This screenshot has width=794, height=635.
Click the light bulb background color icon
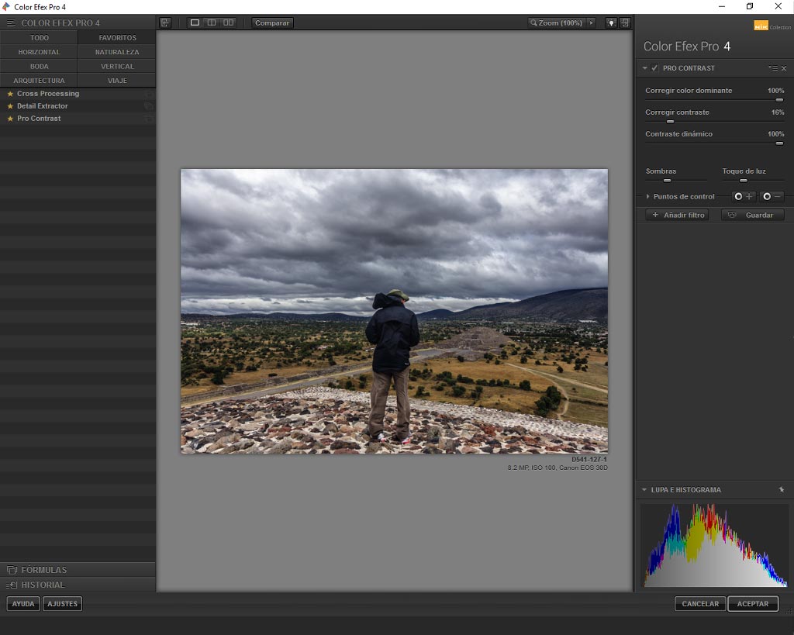coord(611,22)
